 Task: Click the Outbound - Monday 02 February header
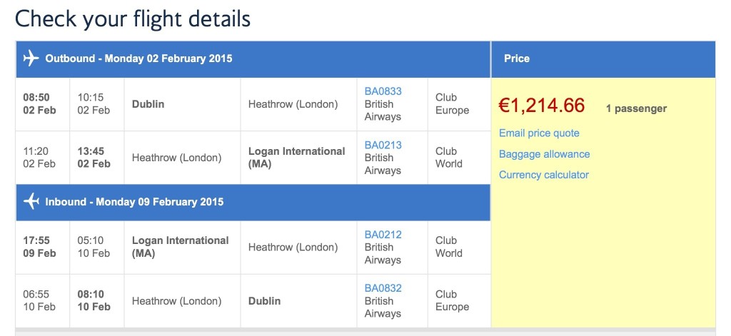(138, 58)
